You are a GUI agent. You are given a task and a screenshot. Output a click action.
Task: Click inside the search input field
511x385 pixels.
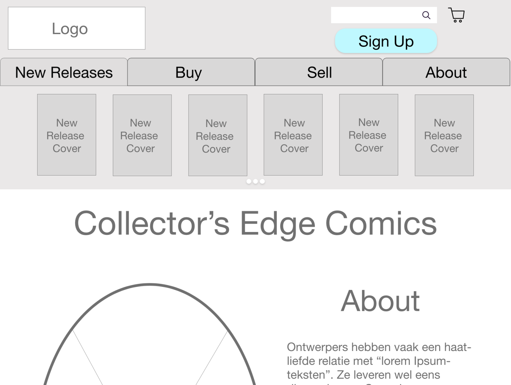(369, 15)
